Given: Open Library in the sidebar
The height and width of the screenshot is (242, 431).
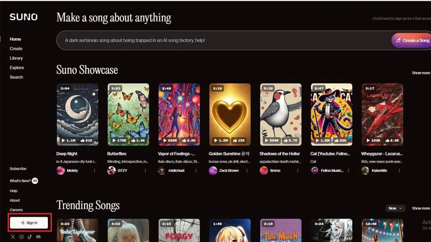Looking at the screenshot, I should [x=16, y=58].
